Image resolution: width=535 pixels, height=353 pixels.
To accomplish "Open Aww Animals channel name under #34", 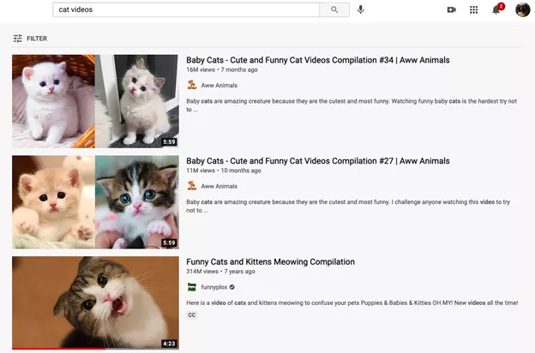I will point(219,86).
